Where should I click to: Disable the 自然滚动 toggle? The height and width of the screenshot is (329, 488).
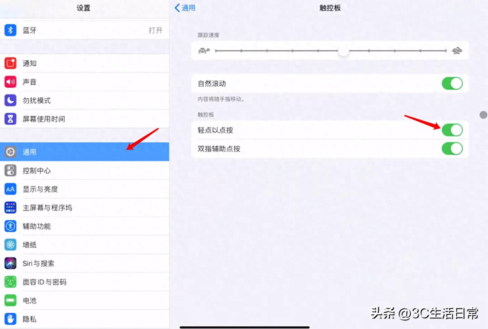452,83
